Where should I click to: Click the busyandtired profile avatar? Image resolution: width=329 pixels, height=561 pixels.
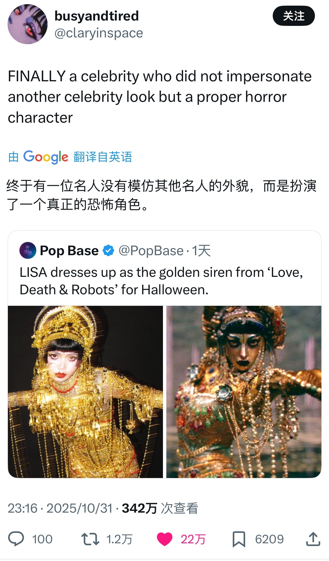click(28, 24)
